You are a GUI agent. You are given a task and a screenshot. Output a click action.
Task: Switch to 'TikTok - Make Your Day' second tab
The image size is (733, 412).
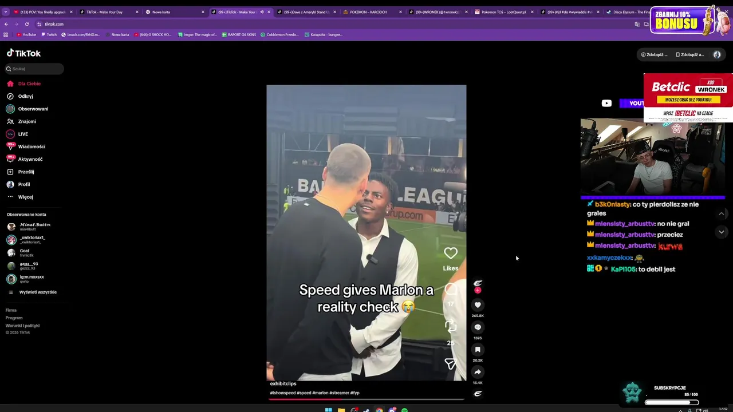pos(109,12)
